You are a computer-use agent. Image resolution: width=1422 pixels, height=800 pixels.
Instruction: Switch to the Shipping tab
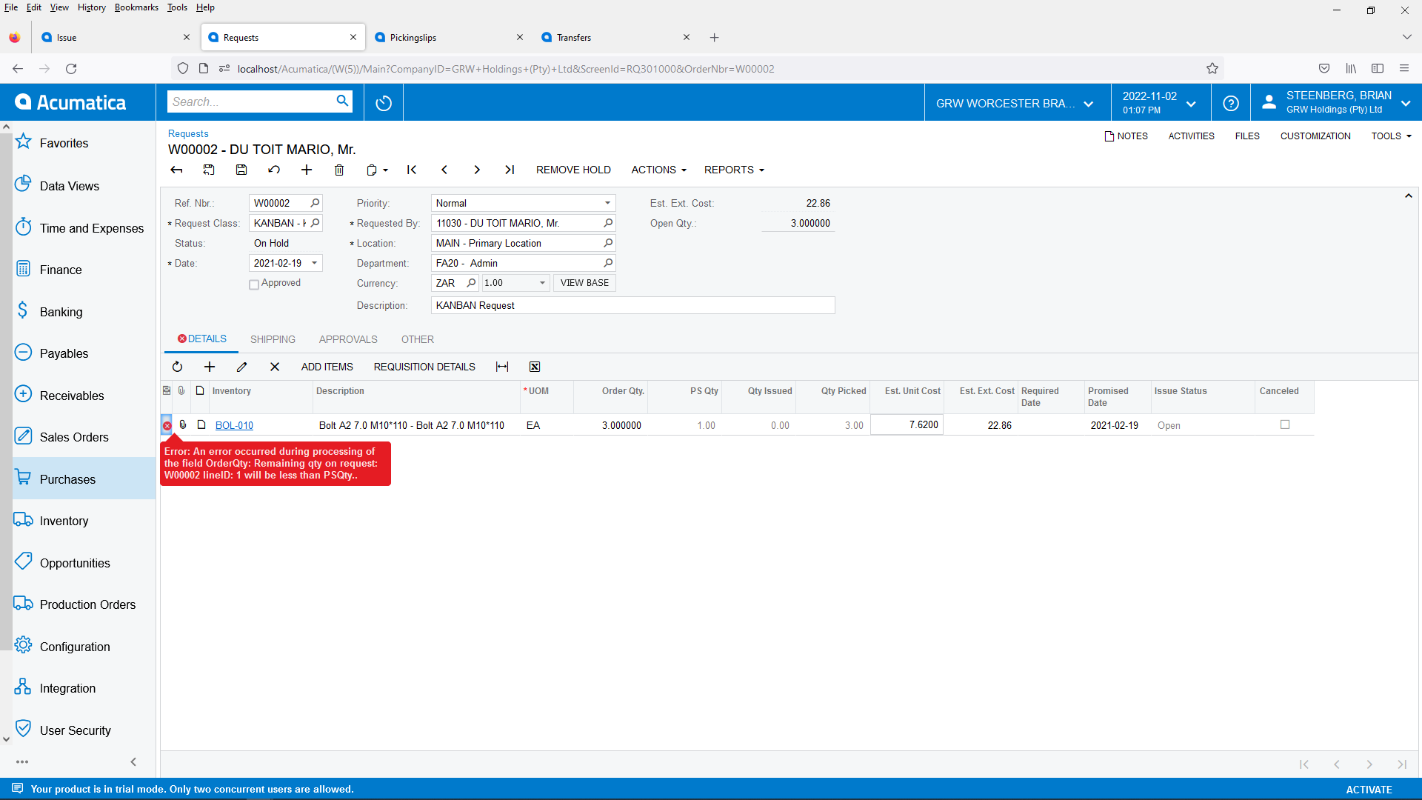click(x=273, y=339)
